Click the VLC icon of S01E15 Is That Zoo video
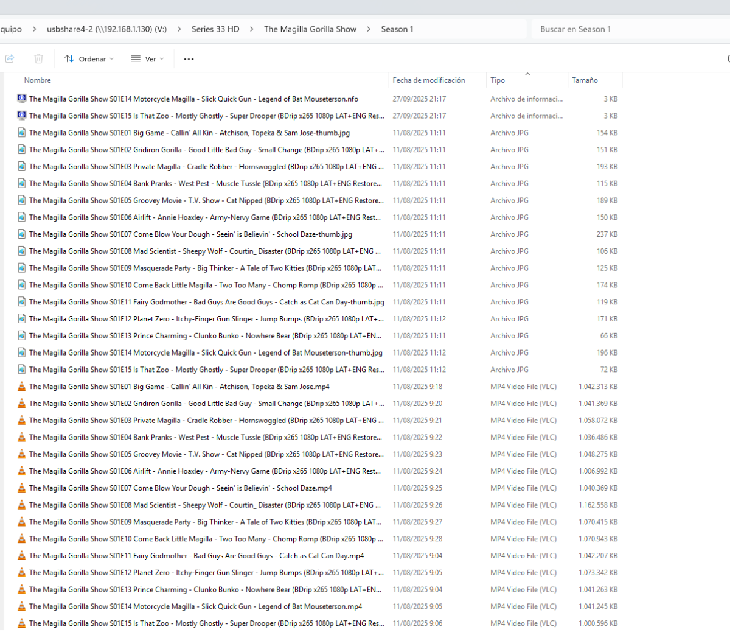 click(x=22, y=623)
